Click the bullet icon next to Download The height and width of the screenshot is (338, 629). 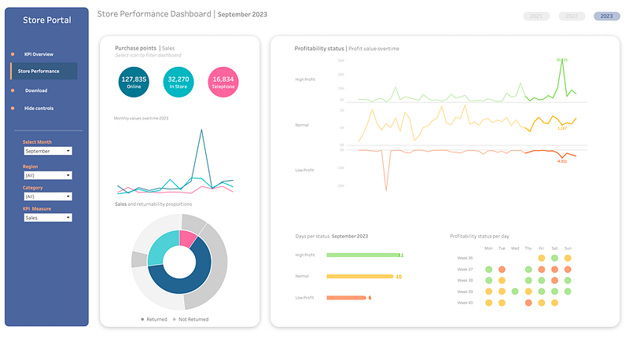point(13,90)
